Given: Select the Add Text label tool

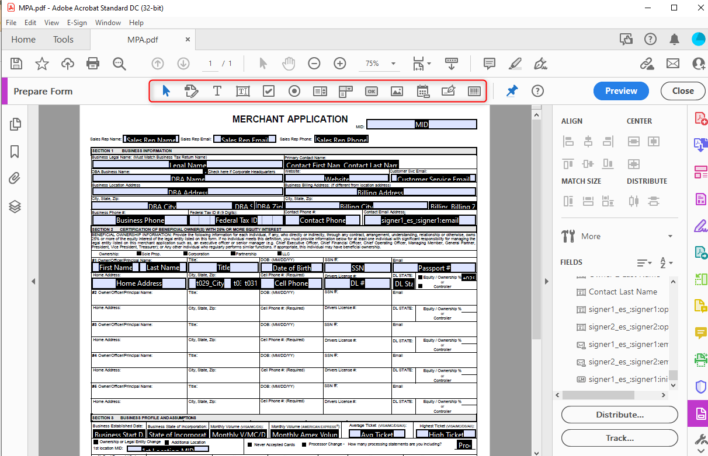Looking at the screenshot, I should [217, 91].
